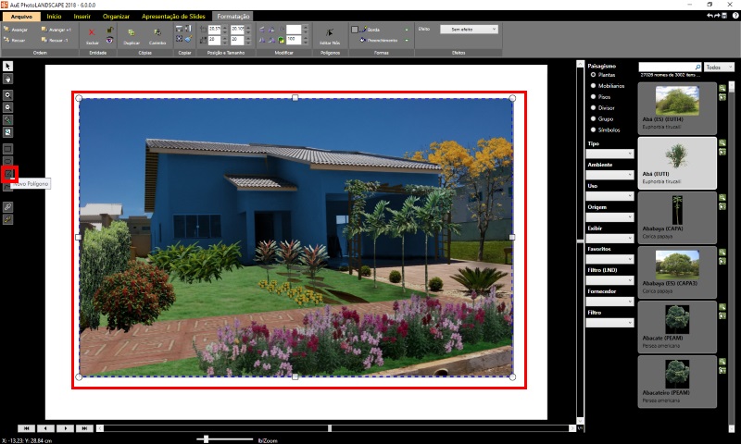Click the red X Excluir icon
The width and height of the screenshot is (741, 444).
point(92,32)
